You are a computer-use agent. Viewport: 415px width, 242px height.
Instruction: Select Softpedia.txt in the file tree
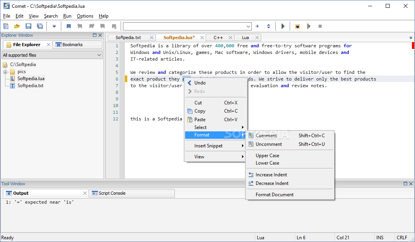coord(30,86)
